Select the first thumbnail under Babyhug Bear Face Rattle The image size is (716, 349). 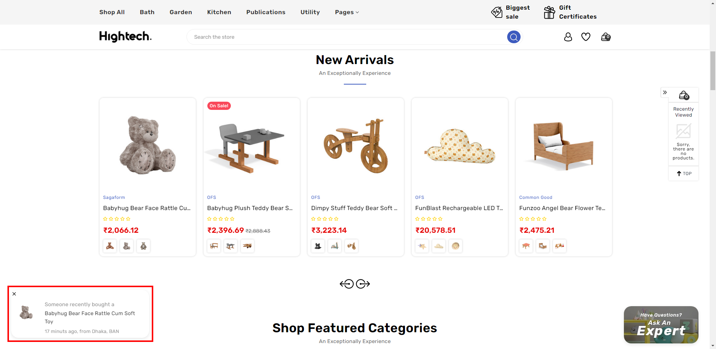(x=110, y=246)
